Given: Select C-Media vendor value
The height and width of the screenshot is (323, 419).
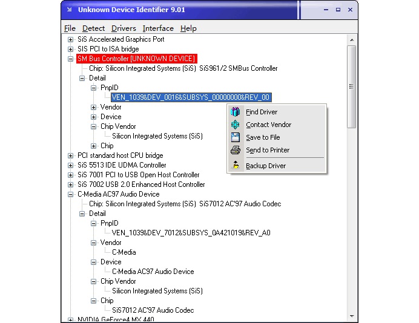Looking at the screenshot, I should tap(124, 252).
